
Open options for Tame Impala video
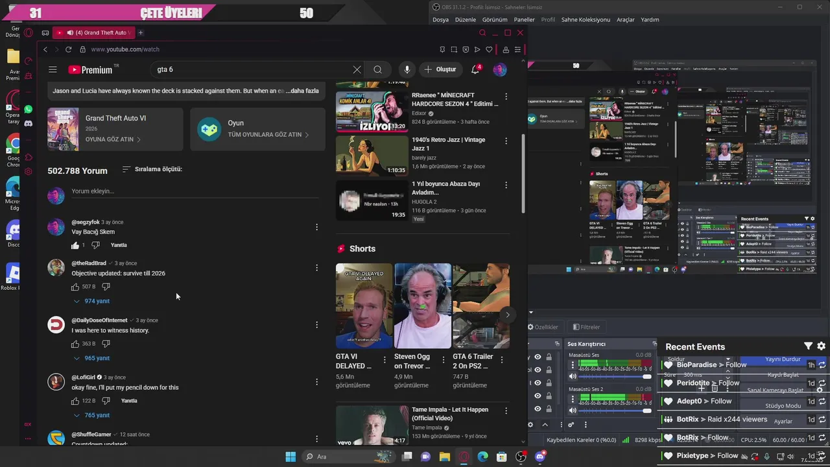coord(506,411)
